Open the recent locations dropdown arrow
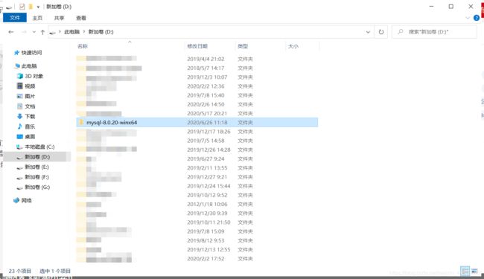Image resolution: width=484 pixels, height=279 pixels. pyautogui.click(x=34, y=32)
